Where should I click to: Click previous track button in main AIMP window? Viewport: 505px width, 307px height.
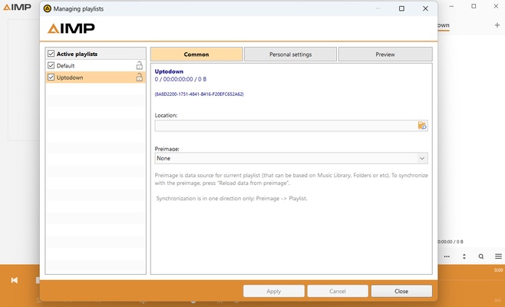pyautogui.click(x=15, y=280)
